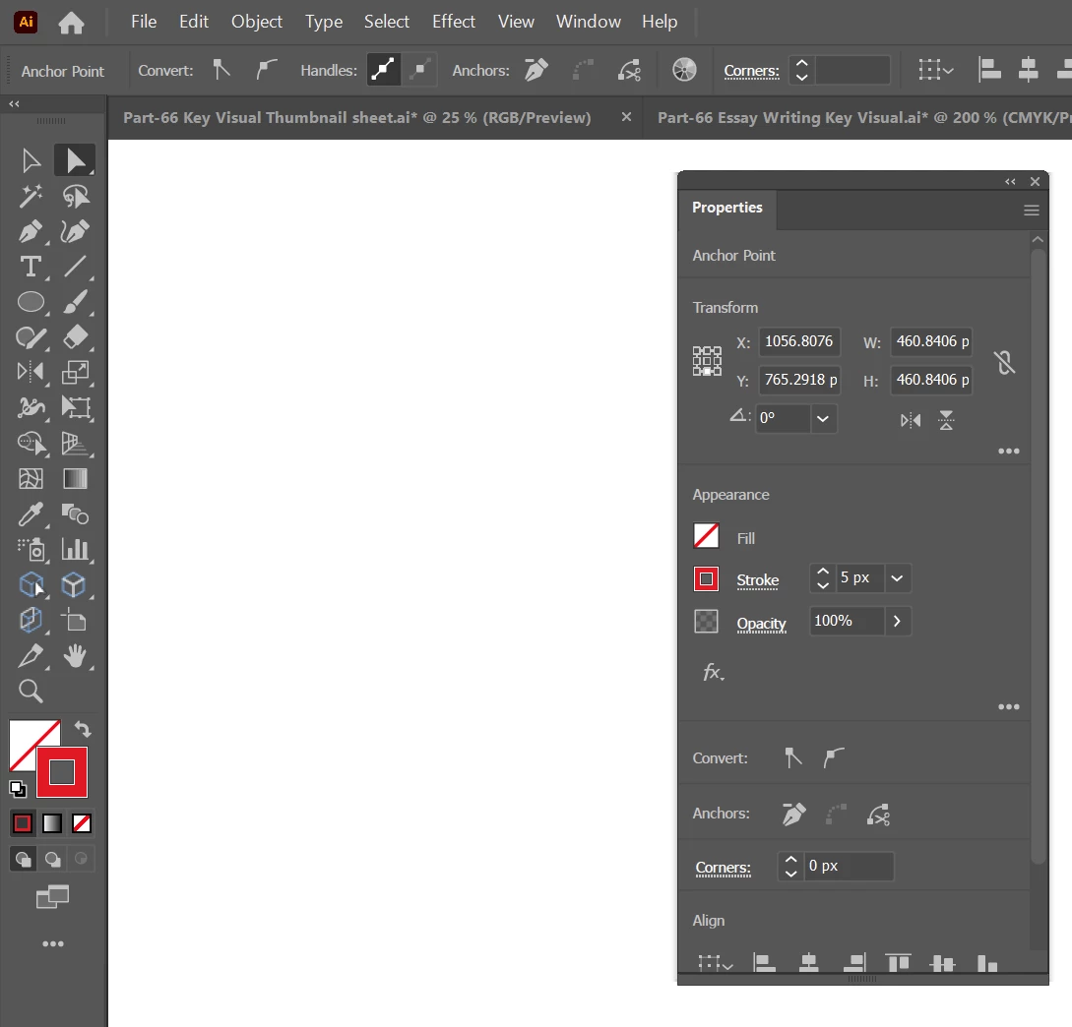Select the Gradient tool
This screenshot has height=1027, width=1072.
75,478
